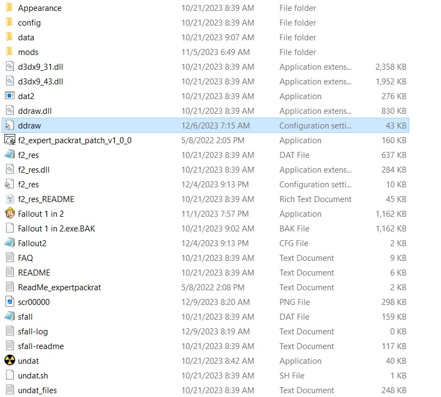Click the 5/8/2022 2:05 PM date
Viewport: 441px width, 397px height.
pyautogui.click(x=213, y=140)
